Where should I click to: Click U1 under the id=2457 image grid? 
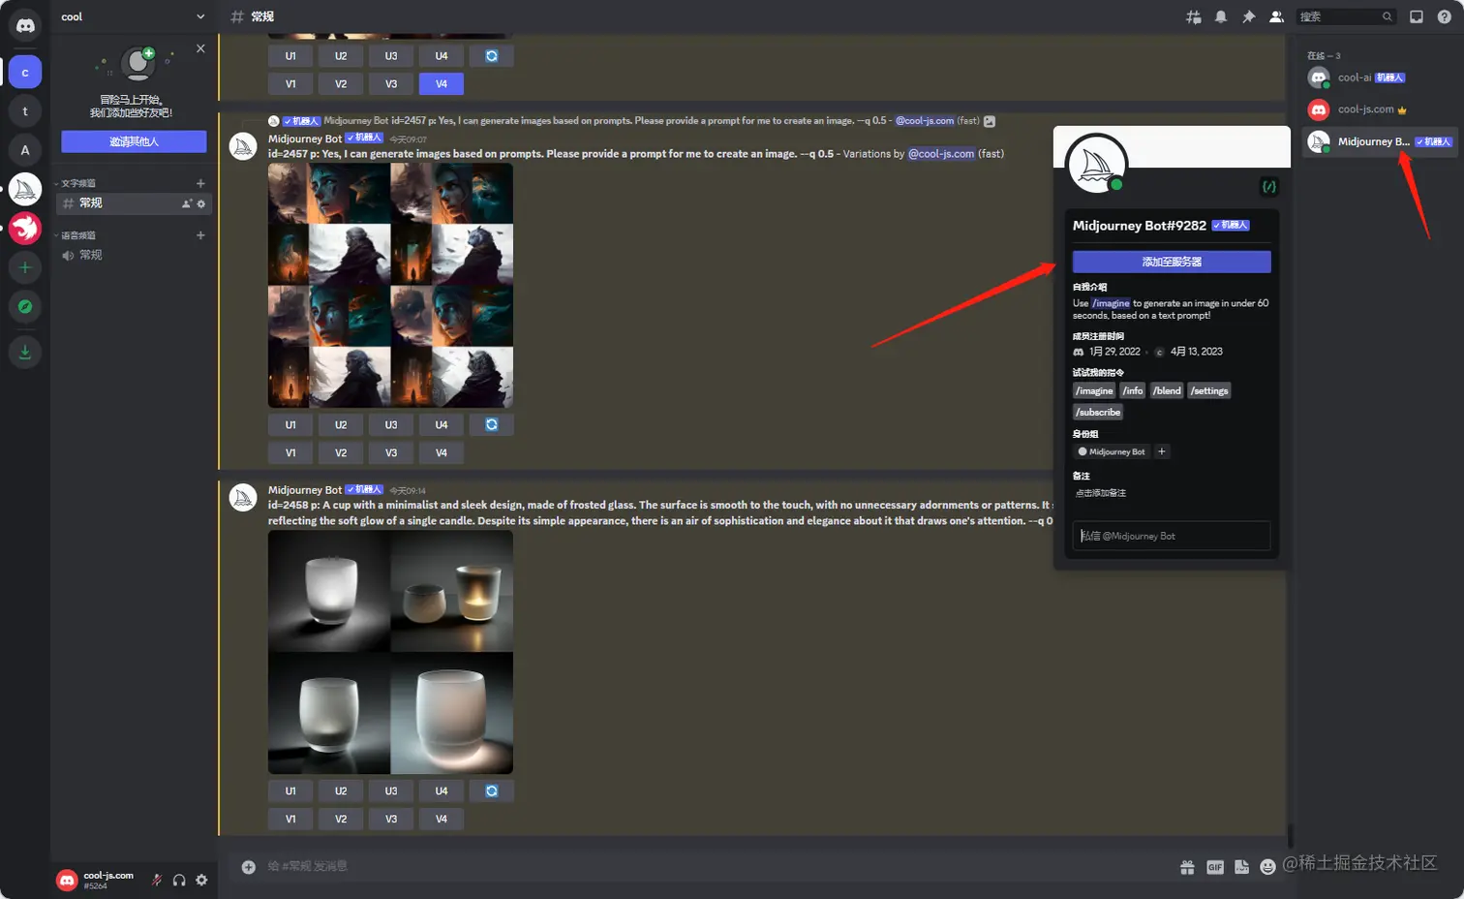[x=290, y=424]
